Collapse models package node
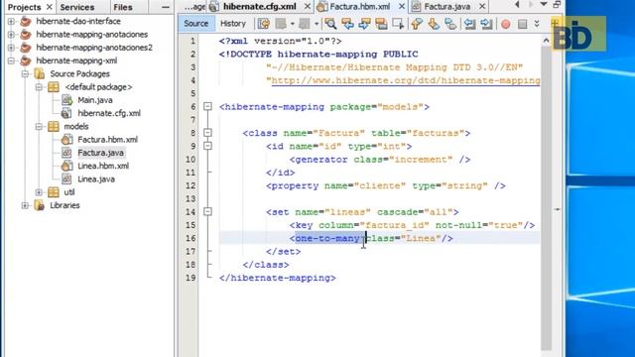The height and width of the screenshot is (357, 635). point(39,127)
